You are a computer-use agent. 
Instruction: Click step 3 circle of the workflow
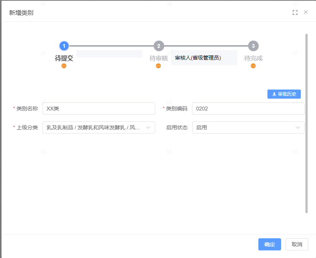tap(253, 46)
